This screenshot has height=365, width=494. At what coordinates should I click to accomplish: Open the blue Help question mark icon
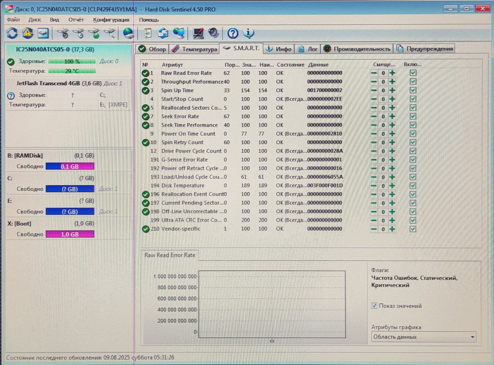233,34
